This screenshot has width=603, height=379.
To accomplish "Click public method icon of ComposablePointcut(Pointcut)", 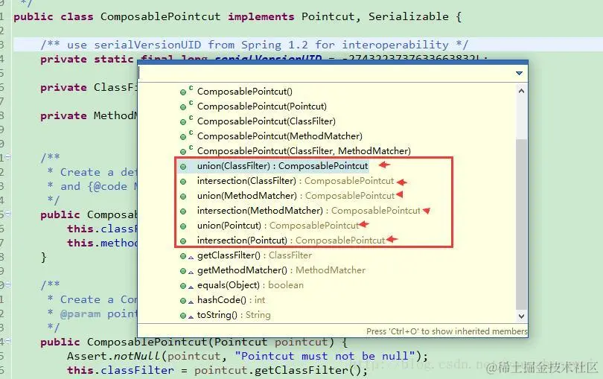I will [x=183, y=107].
